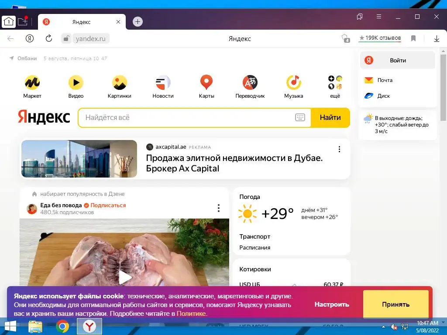Open the Переводчик translator icon
447x335 pixels.
point(250,82)
